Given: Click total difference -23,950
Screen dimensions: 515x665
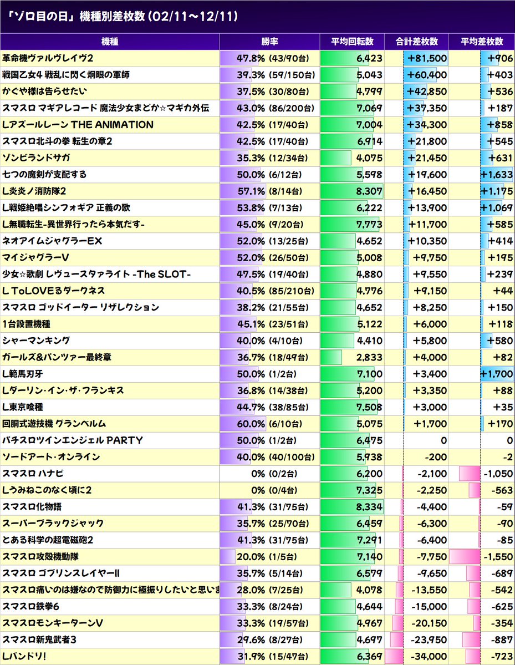Looking at the screenshot, I should click(429, 639).
